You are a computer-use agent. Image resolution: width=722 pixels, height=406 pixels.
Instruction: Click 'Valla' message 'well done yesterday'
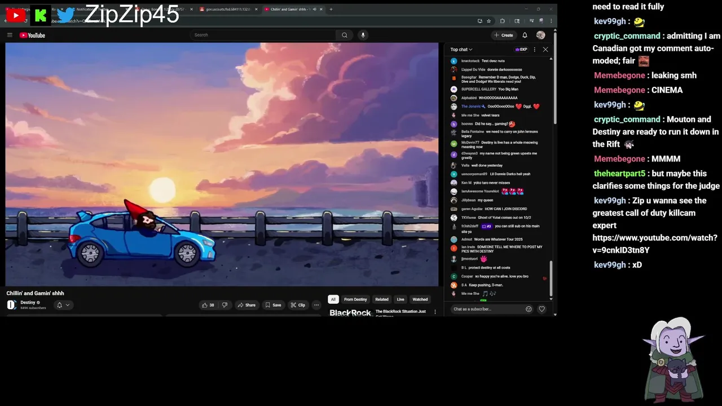pyautogui.click(x=482, y=166)
